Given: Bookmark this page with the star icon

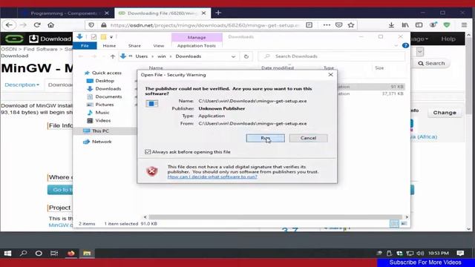Looking at the screenshot, I should [351, 25].
